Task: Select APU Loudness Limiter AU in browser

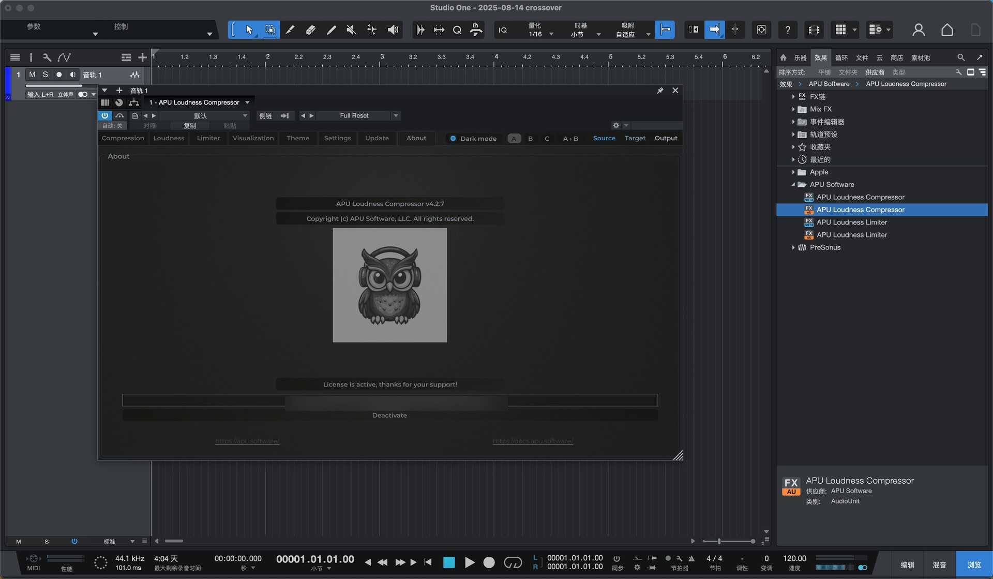Action: [x=851, y=235]
